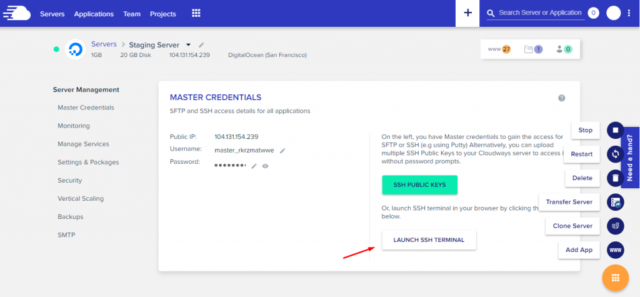Screen dimensions: 640x297
Task: Open the Projects menu
Action: coord(163,14)
